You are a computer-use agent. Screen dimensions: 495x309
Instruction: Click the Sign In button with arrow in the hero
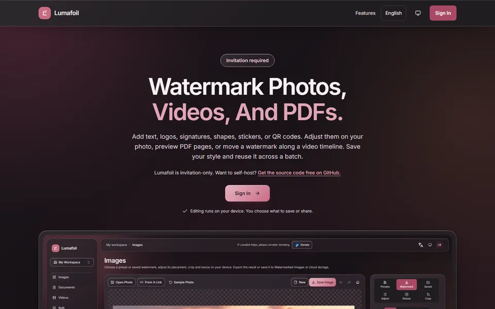(247, 193)
